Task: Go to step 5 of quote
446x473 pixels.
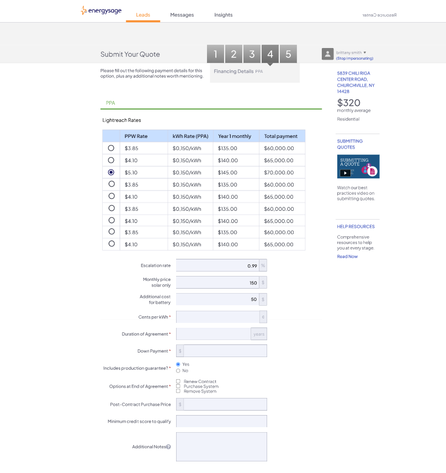Action: (x=288, y=54)
